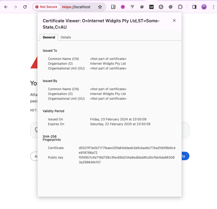The height and width of the screenshot is (209, 217).
Task: Click the forward navigation arrow
Action: (15, 7)
